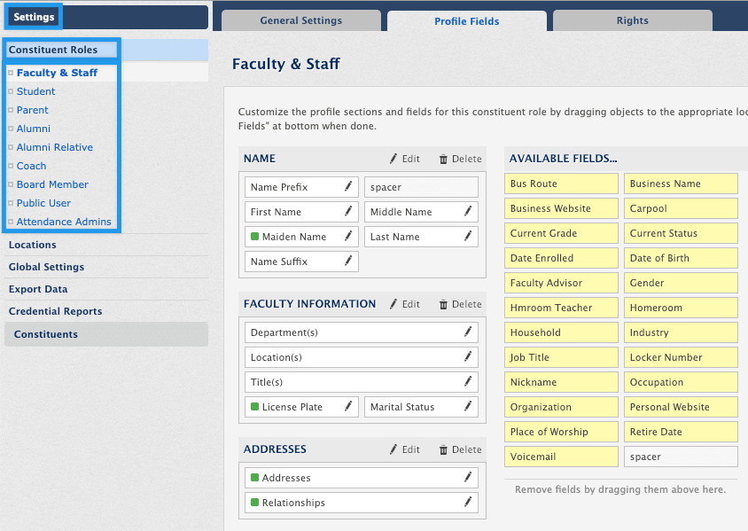Delete the NAME section
Viewport: 748px width, 531px height.
pos(460,159)
